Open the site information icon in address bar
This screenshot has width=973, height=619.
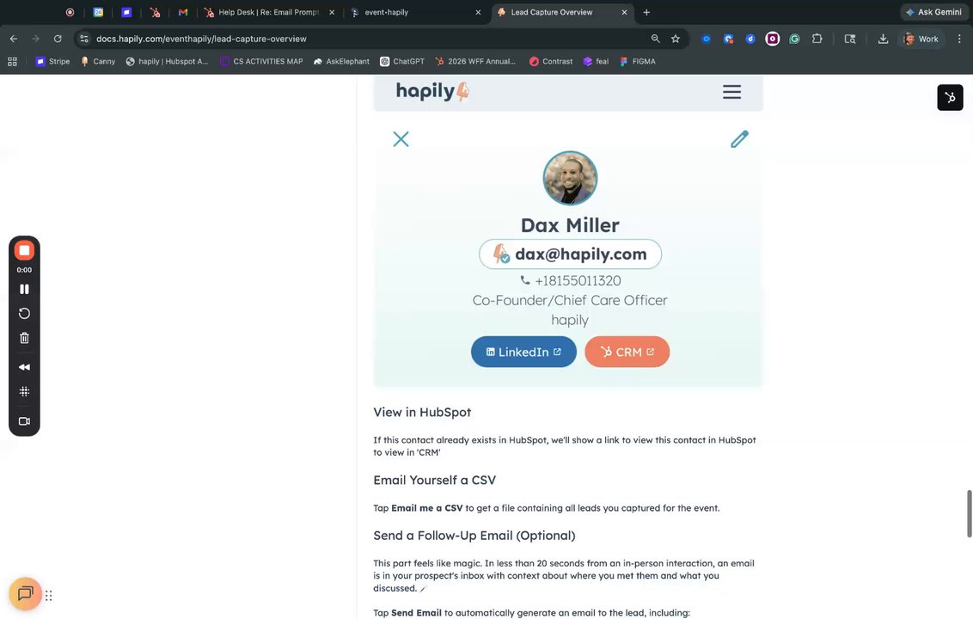83,39
